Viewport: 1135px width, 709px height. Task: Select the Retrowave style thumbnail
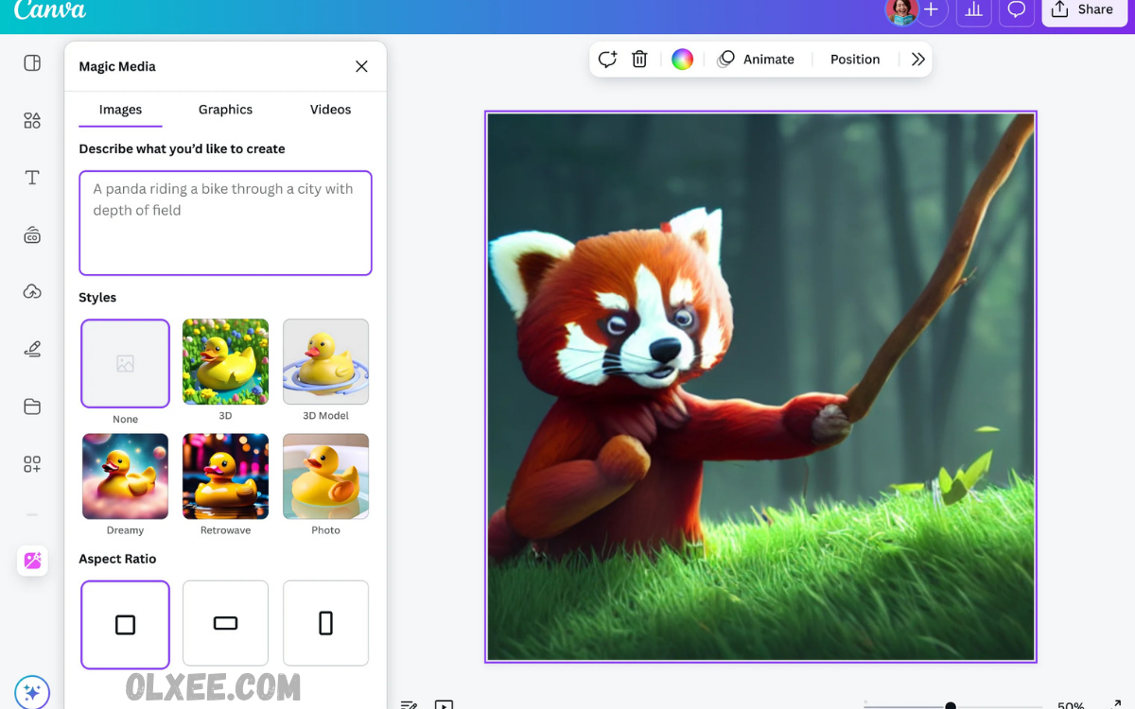coord(225,476)
